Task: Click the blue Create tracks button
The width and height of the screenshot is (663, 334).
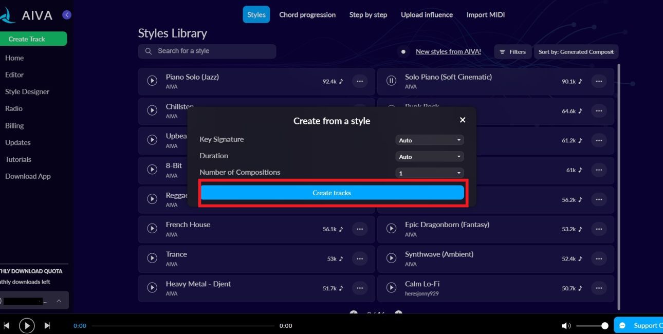Action: [332, 193]
